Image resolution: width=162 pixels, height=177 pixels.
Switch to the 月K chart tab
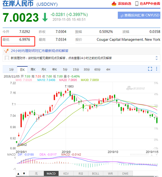click(44, 69)
